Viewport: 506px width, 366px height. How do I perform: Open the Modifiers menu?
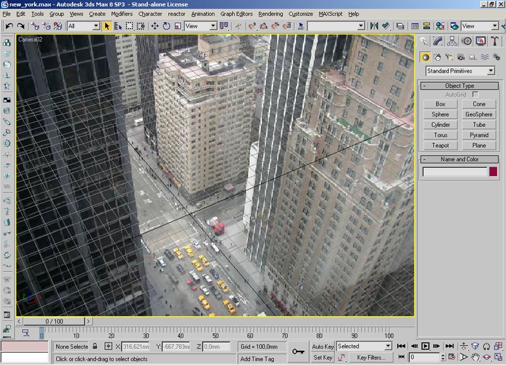pyautogui.click(x=121, y=13)
